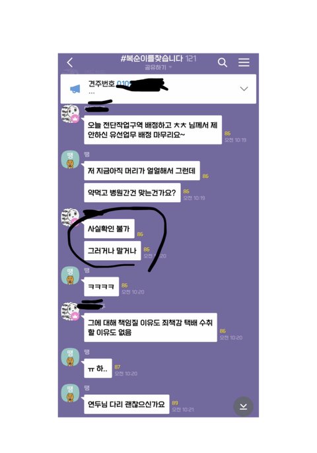Select the ㅋㅋㅋㅋ message bubble
Viewport: 317px width, 453px height.
[102, 287]
